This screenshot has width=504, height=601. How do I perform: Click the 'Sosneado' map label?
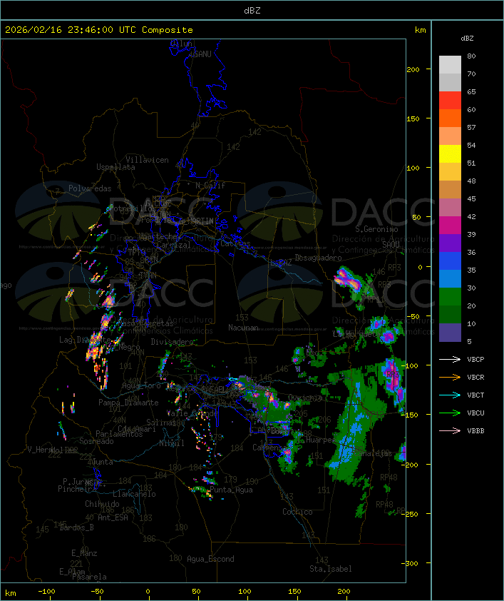96,441
